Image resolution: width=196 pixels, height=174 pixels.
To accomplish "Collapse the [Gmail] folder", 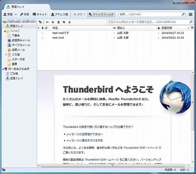I will point(5,31).
